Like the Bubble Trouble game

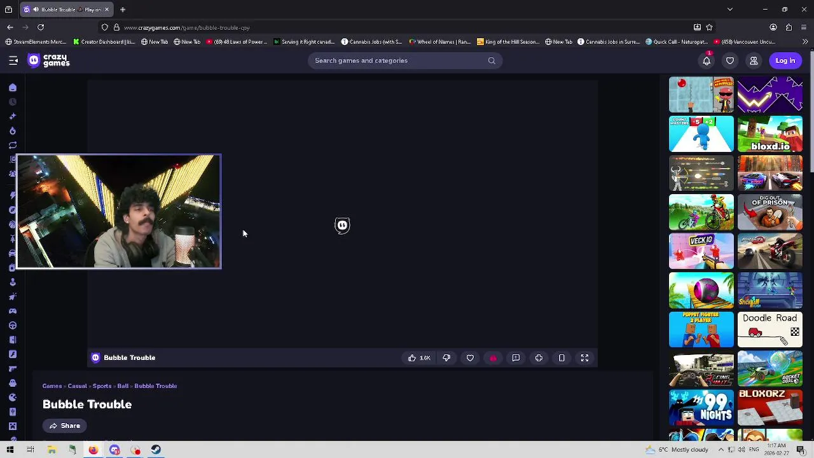(x=419, y=358)
